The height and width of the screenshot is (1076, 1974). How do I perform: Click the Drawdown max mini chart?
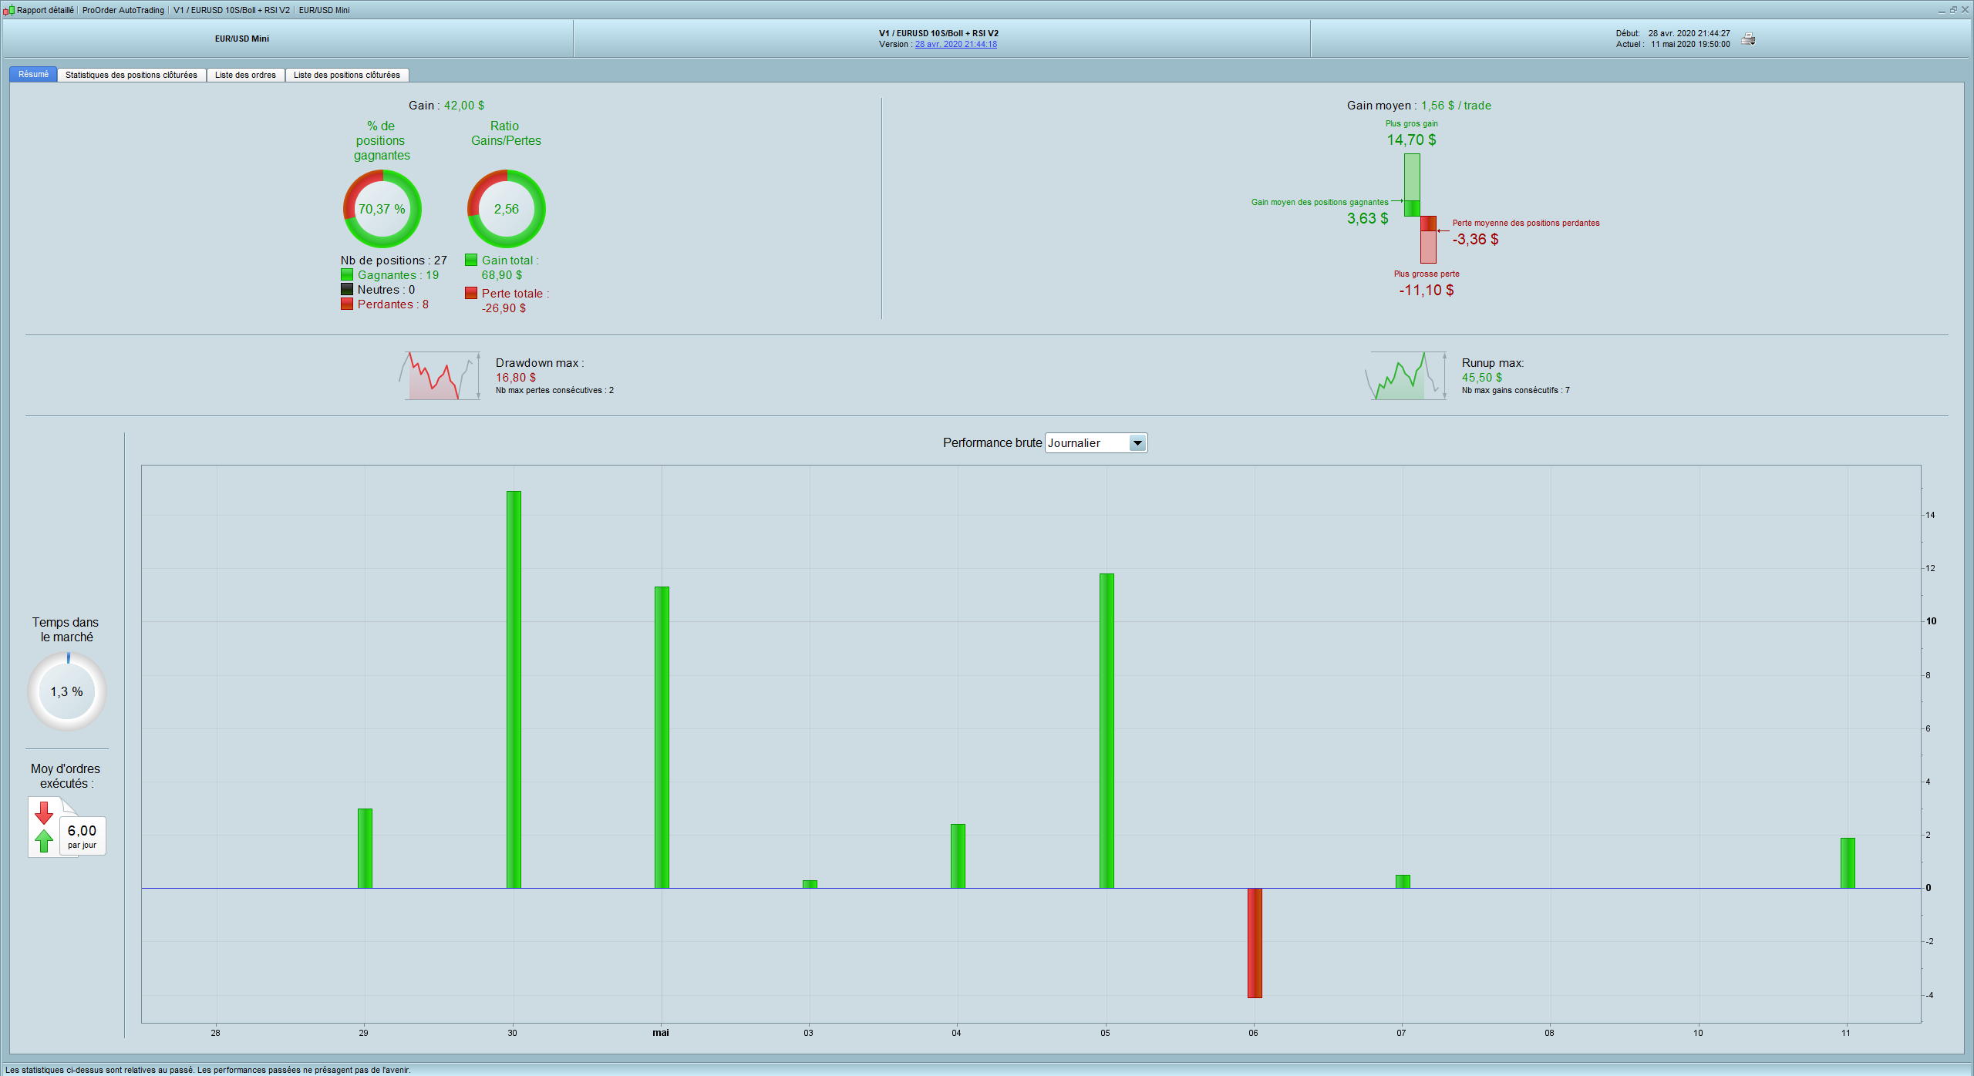[440, 376]
